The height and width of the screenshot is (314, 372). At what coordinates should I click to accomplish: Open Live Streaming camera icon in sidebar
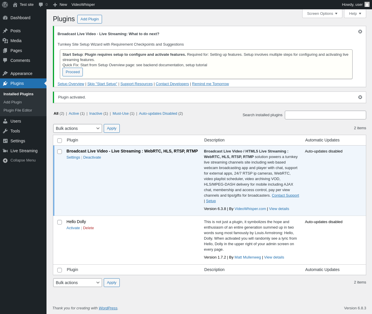point(5,151)
